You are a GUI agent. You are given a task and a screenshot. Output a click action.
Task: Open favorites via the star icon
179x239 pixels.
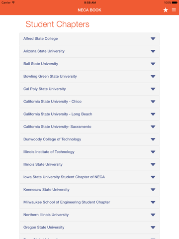tap(166, 10)
